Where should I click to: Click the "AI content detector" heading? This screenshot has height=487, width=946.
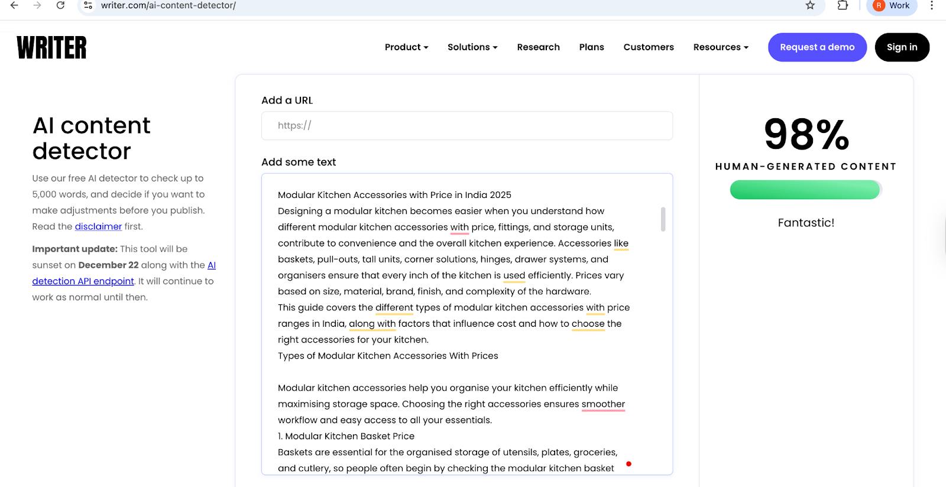[91, 138]
